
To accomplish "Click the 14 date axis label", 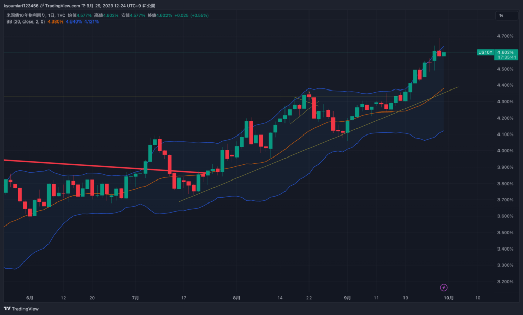I will click(x=280, y=298).
